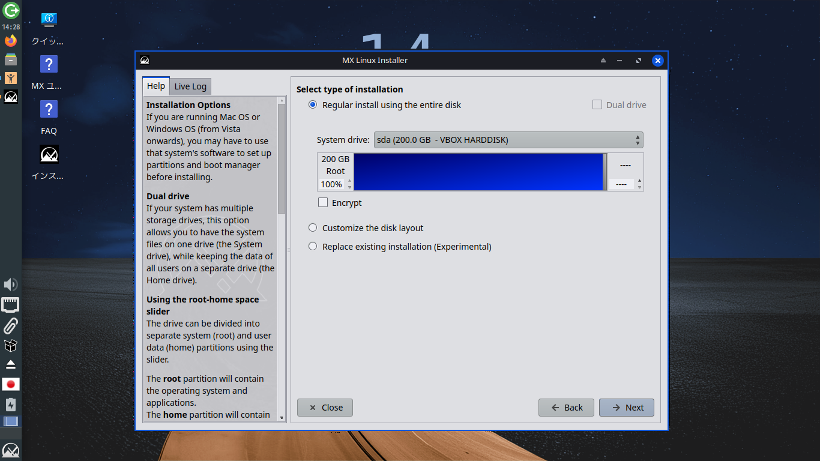820x461 pixels.
Task: Click the "System drive:" label
Action: coord(343,140)
